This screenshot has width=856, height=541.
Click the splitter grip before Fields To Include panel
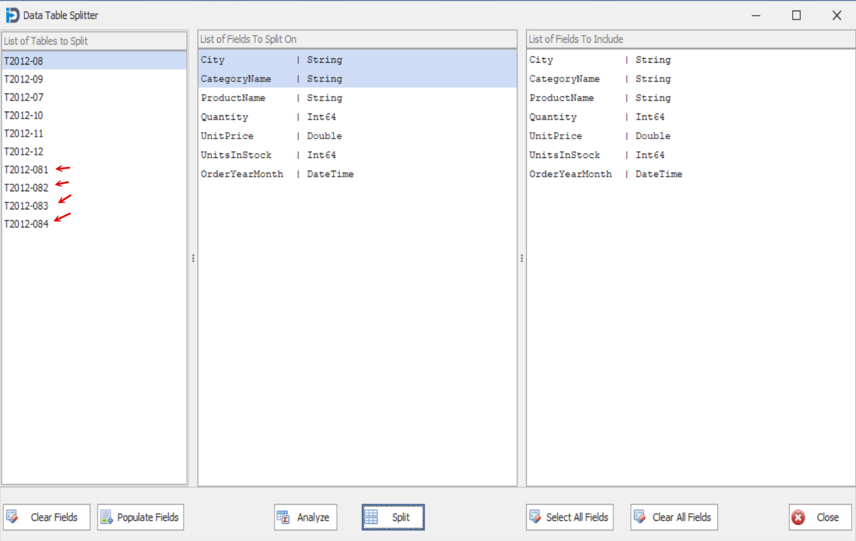(521, 258)
